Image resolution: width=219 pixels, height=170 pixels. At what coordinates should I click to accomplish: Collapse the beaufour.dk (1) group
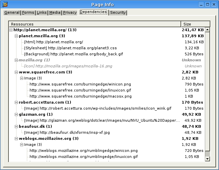[x=16, y=126]
